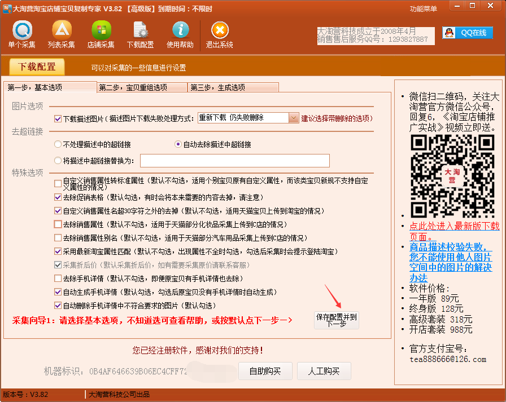The height and width of the screenshot is (402, 506).
Task: Switch to 第一步,基本选项 tab
Action: click(50, 87)
